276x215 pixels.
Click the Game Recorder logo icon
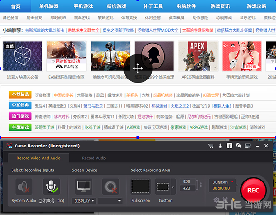pos(9,146)
